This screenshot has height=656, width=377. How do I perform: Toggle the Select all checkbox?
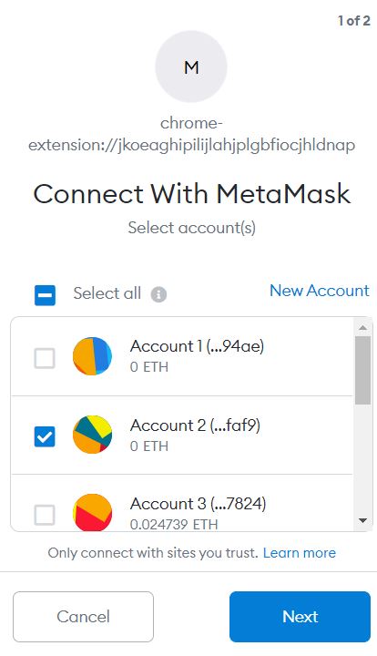click(x=45, y=295)
